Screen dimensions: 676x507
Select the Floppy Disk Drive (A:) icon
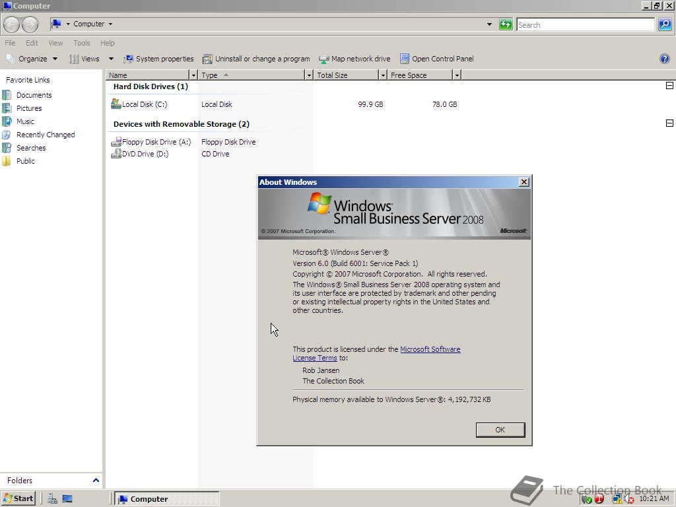tap(116, 141)
